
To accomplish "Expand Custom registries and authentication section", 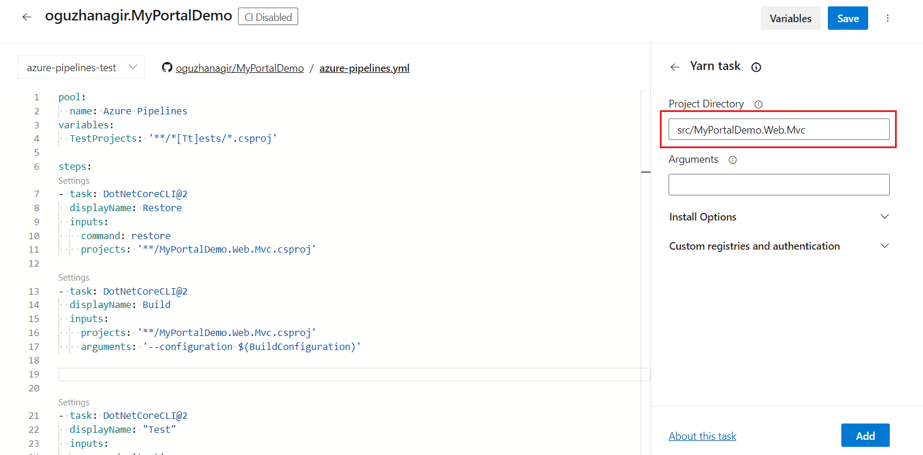I will (x=779, y=246).
